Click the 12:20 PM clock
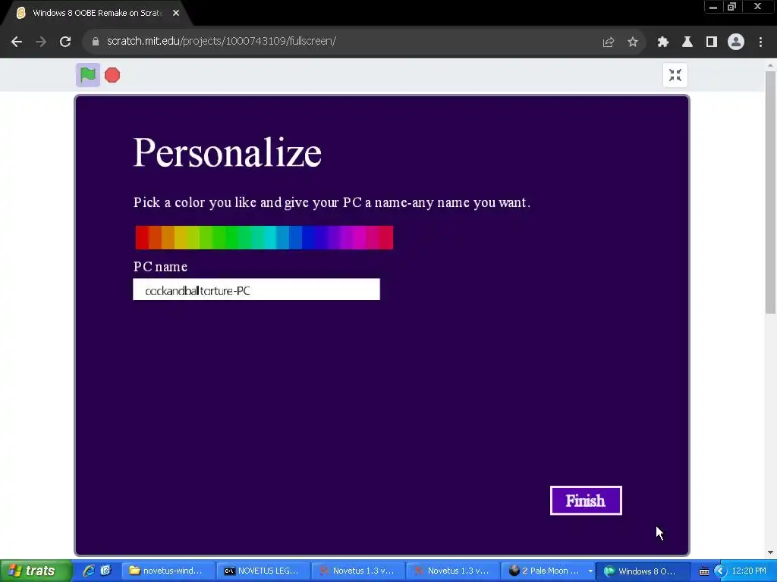Viewport: 777px width, 582px height. tap(749, 571)
